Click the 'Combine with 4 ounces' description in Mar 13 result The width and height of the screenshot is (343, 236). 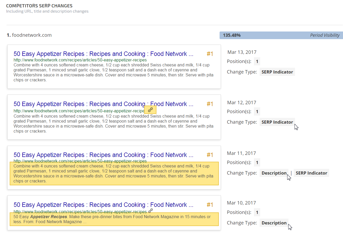click(113, 72)
